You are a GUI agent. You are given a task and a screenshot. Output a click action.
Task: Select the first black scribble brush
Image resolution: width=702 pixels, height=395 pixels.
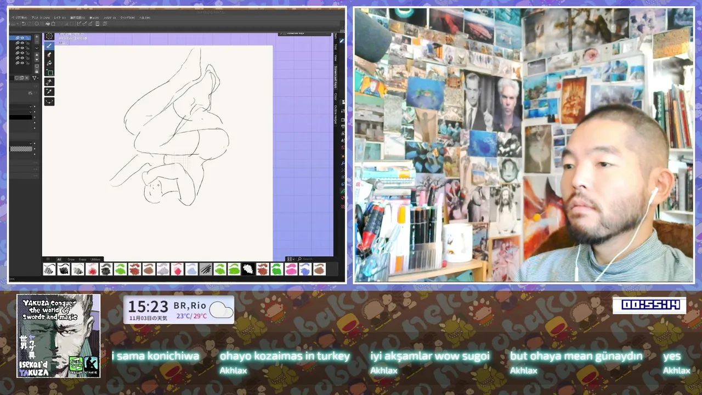(x=49, y=269)
